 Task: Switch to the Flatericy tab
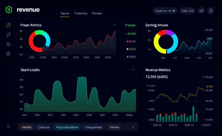point(81,13)
